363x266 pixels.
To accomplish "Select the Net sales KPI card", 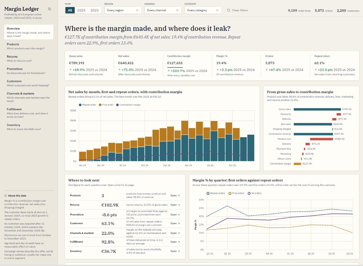I will pos(139,66).
